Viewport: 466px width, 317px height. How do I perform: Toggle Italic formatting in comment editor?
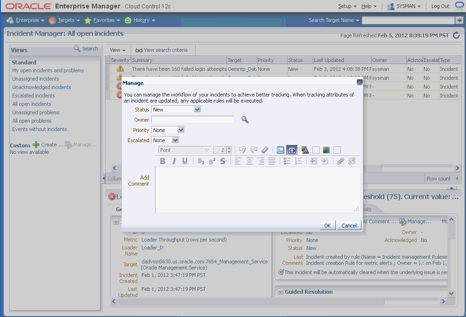click(x=174, y=161)
